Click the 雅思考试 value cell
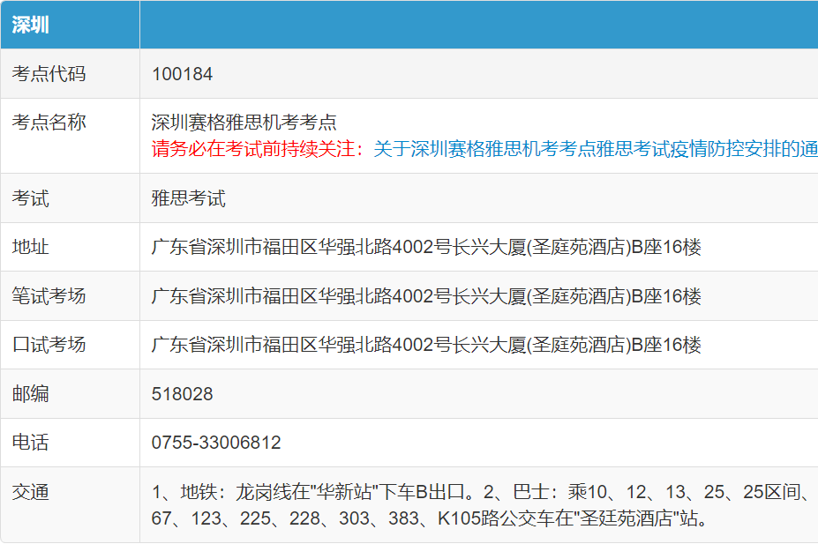The width and height of the screenshot is (818, 544). click(x=189, y=198)
